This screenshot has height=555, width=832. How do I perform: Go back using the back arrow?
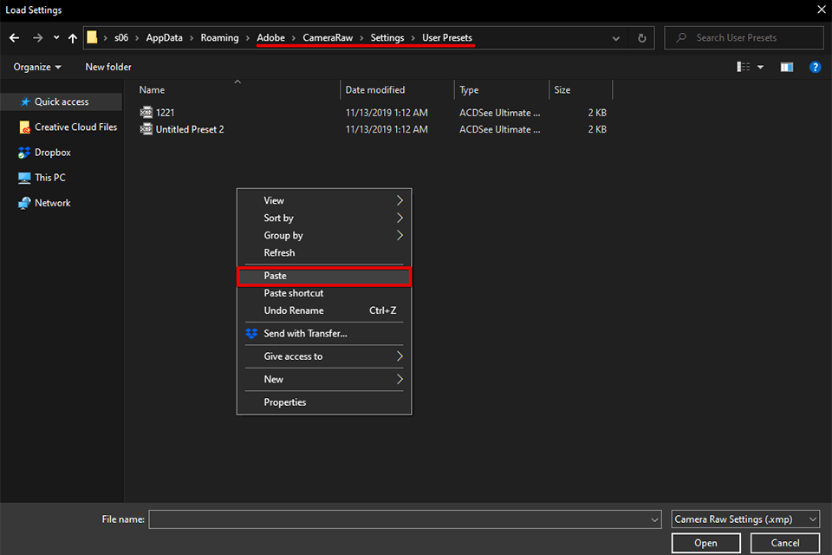coord(15,37)
